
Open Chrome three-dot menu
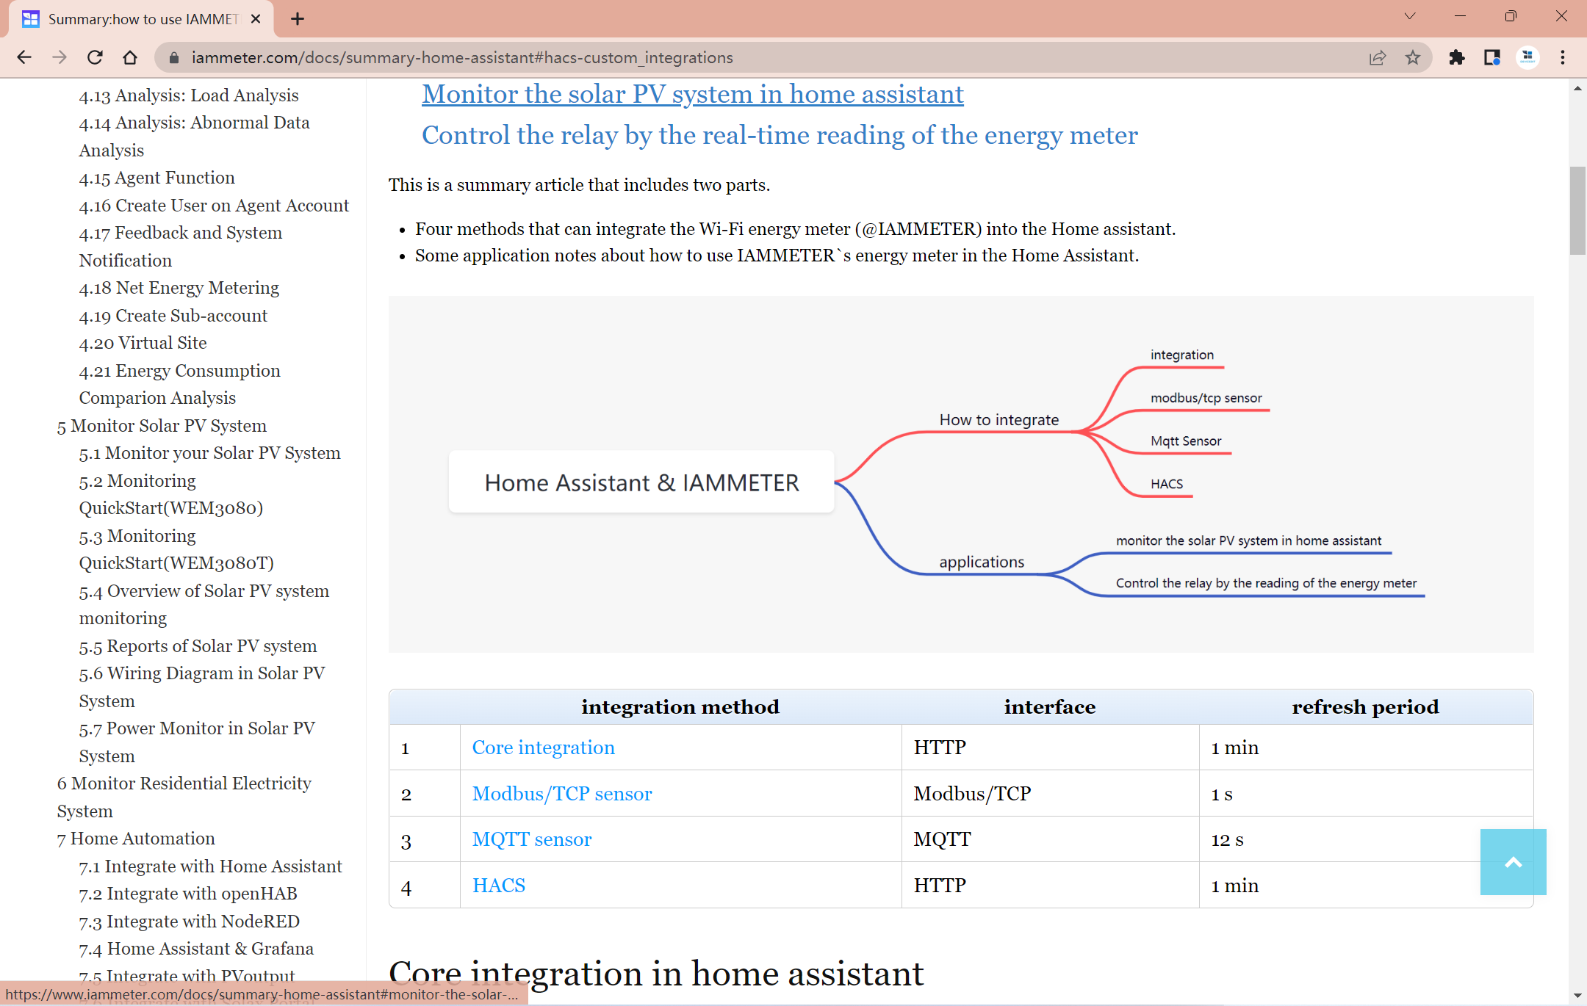click(1563, 57)
